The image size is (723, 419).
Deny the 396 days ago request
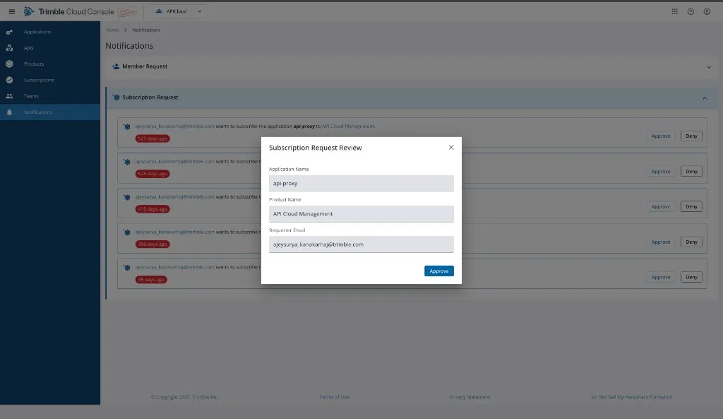click(x=691, y=242)
